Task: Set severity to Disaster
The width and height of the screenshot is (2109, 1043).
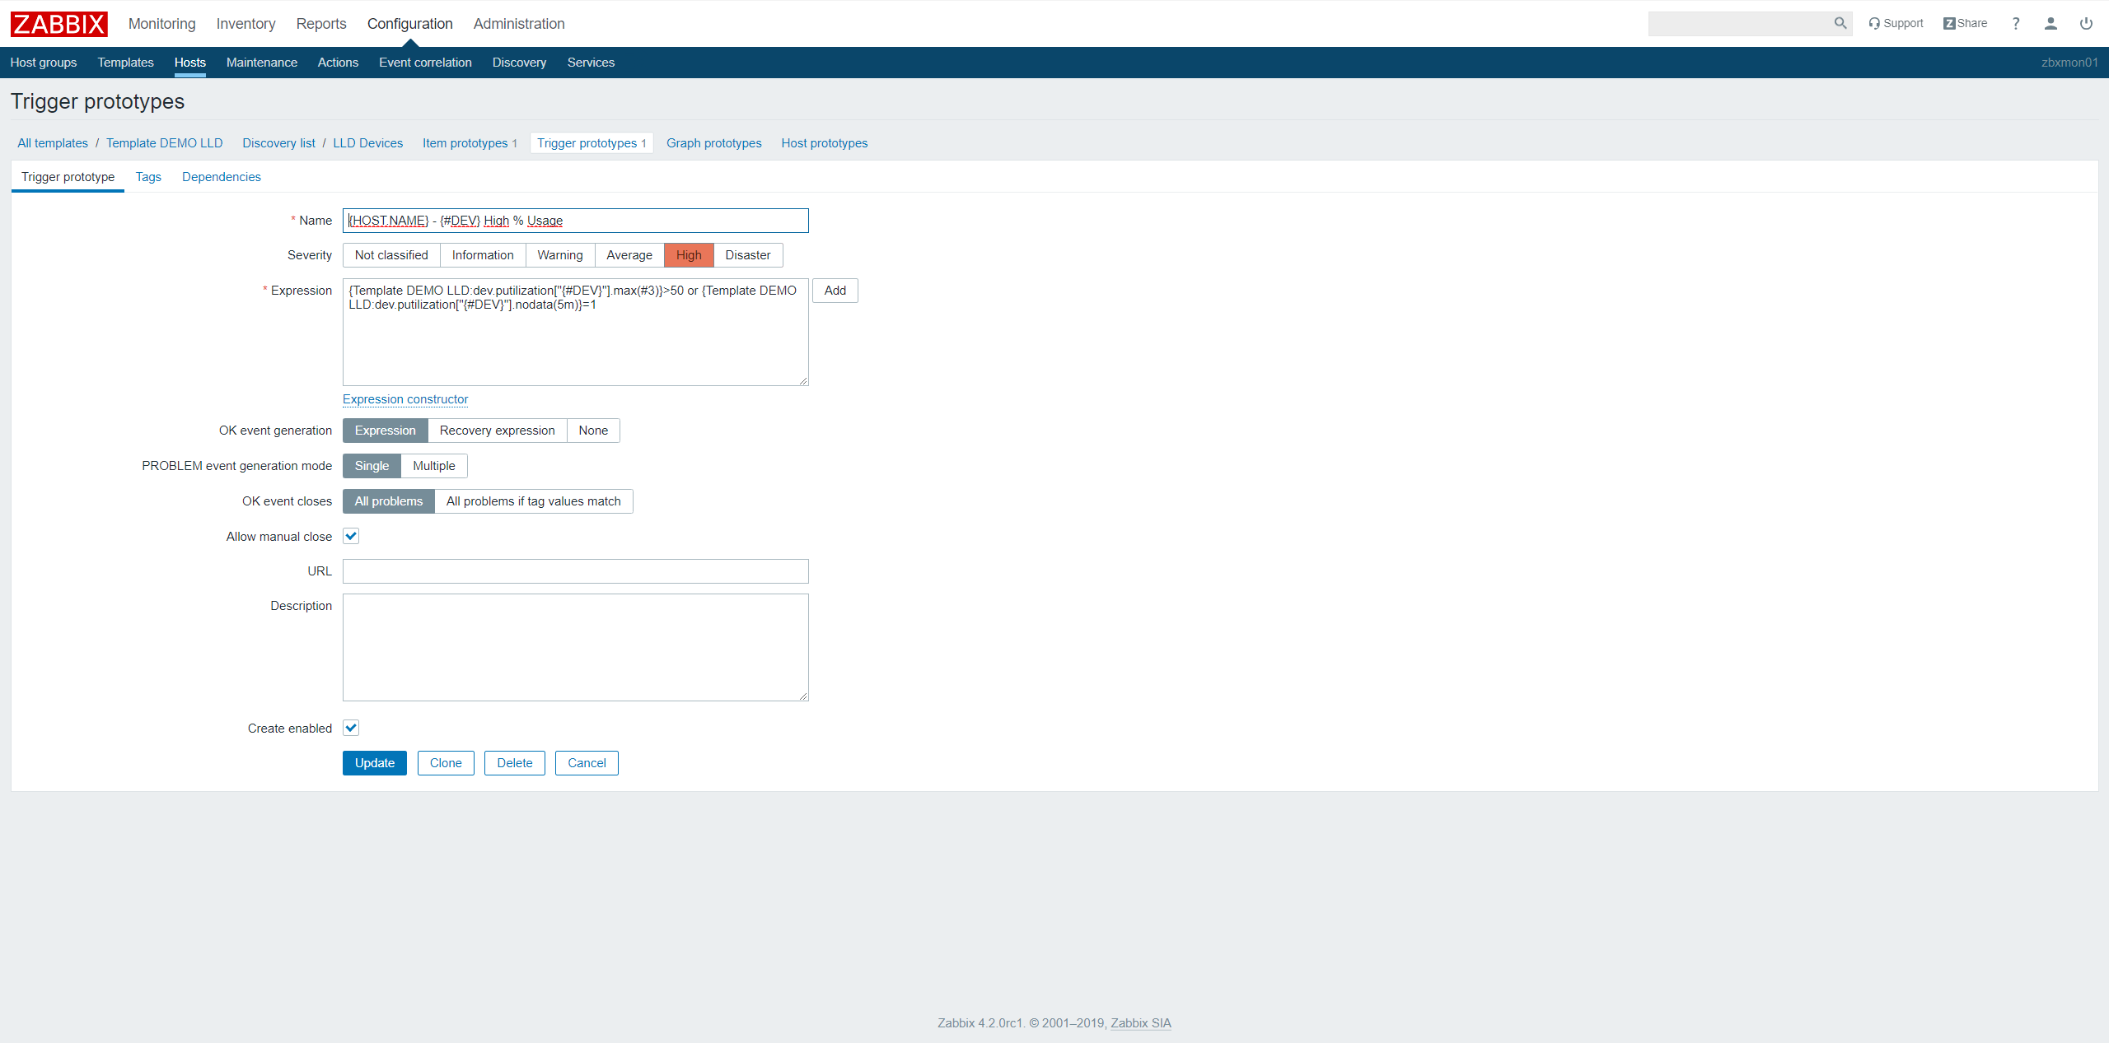Action: pyautogui.click(x=747, y=255)
